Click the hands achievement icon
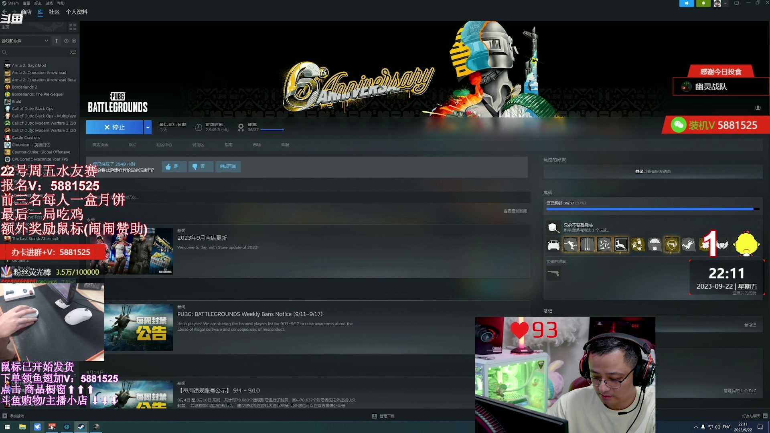This screenshot has height=433, width=770. 638,245
